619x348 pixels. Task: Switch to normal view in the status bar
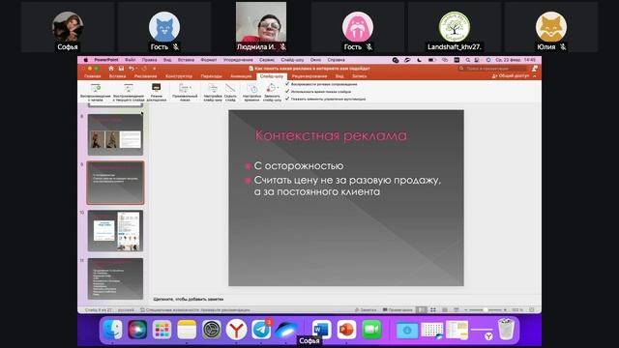click(x=422, y=310)
